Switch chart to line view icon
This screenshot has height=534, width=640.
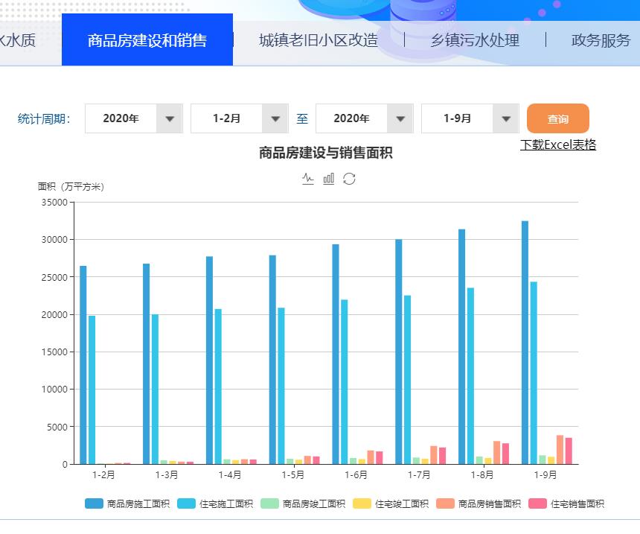pyautogui.click(x=308, y=179)
